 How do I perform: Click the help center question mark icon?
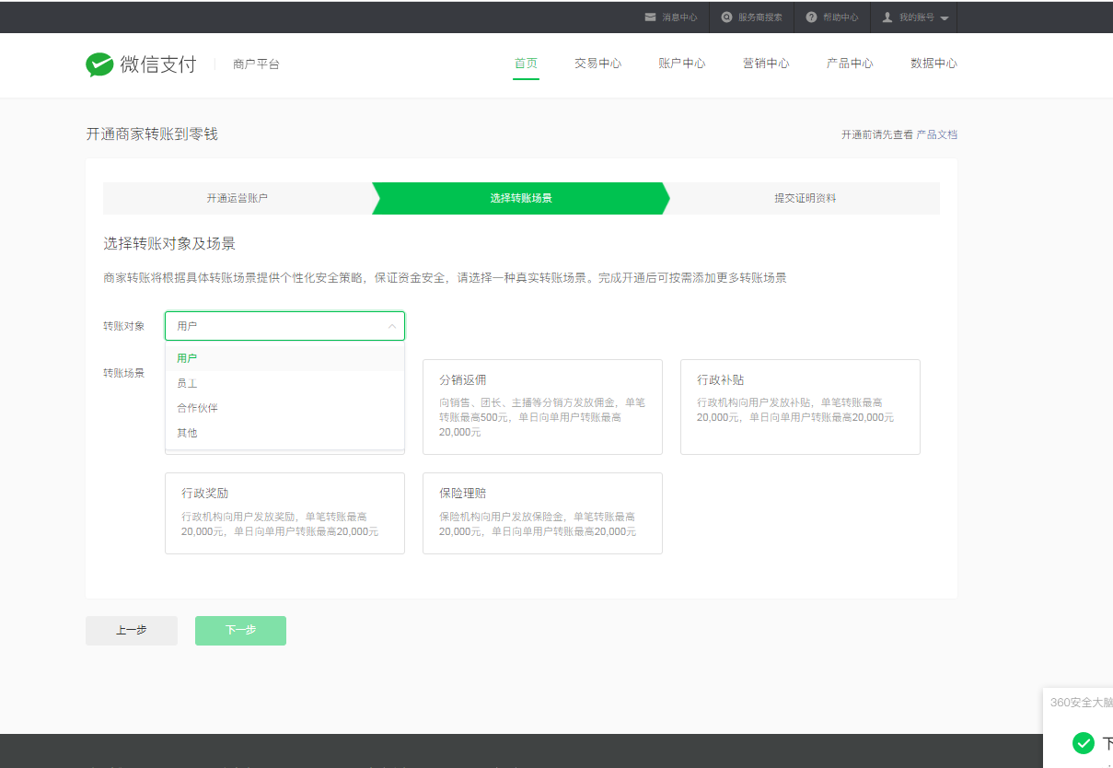point(811,17)
